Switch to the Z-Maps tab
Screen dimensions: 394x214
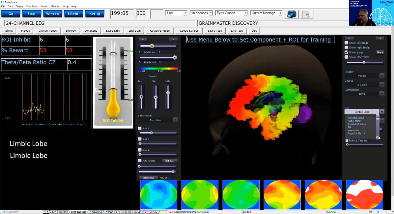point(110,212)
